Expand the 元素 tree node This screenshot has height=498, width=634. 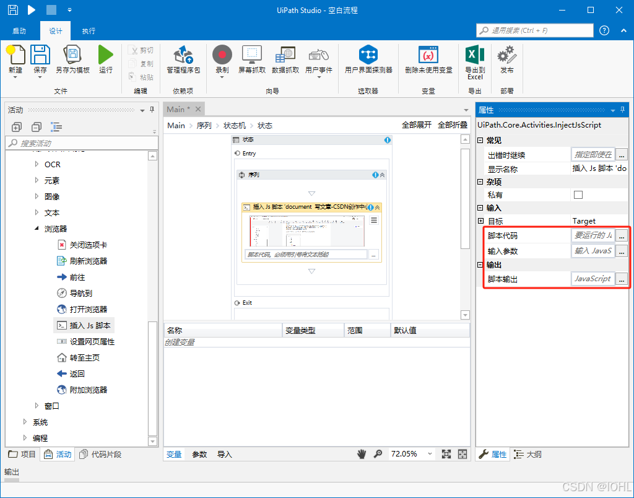(x=37, y=180)
